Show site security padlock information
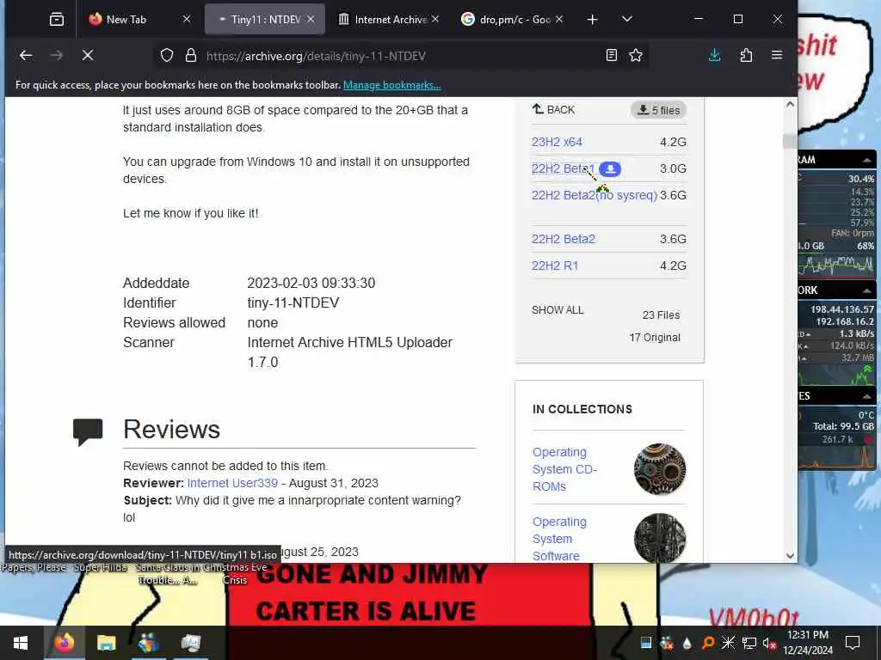Image resolution: width=881 pixels, height=660 pixels. 191,56
